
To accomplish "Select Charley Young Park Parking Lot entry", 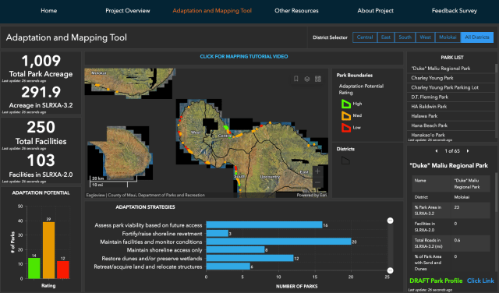I will (x=451, y=87).
